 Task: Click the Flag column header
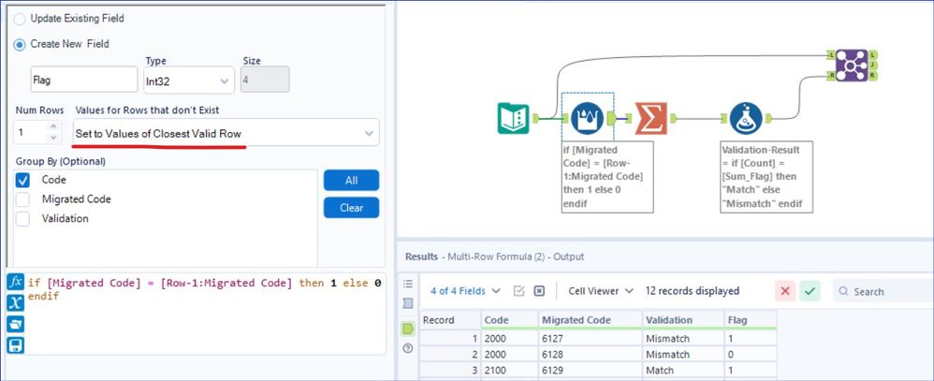pos(750,320)
